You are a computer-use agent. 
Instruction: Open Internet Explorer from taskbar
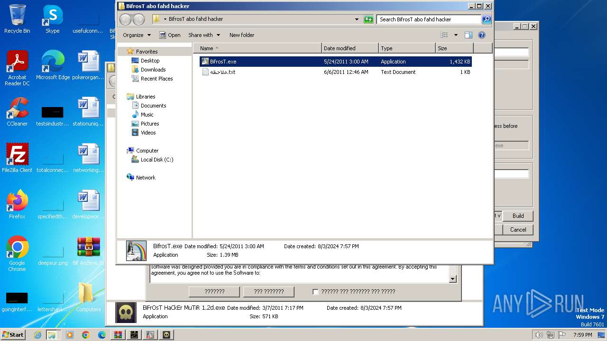[38, 335]
